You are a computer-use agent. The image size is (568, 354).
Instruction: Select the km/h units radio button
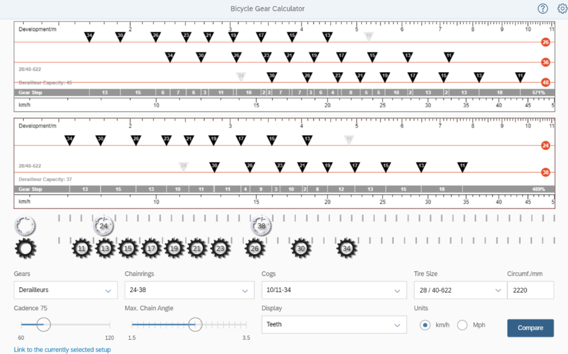425,325
